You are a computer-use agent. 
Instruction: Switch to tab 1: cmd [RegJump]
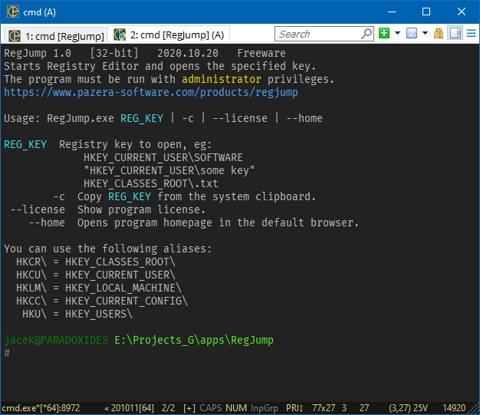56,35
